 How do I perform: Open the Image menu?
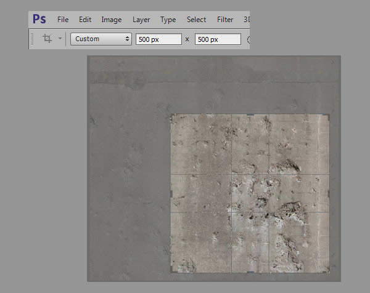pos(111,20)
